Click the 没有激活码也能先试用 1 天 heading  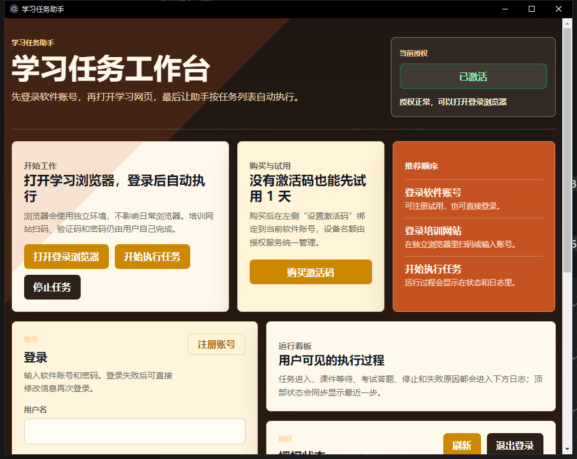tap(307, 188)
